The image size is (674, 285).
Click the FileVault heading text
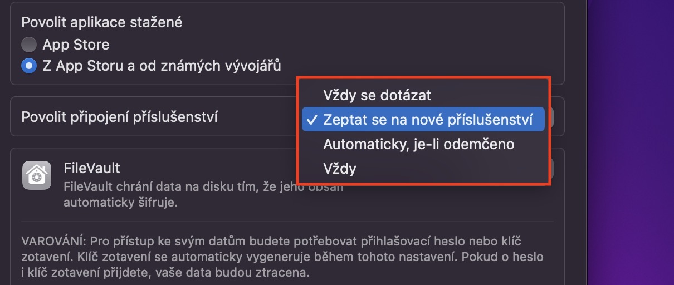pos(92,168)
